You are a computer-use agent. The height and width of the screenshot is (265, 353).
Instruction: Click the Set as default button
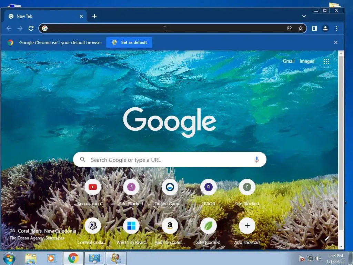pos(129,42)
